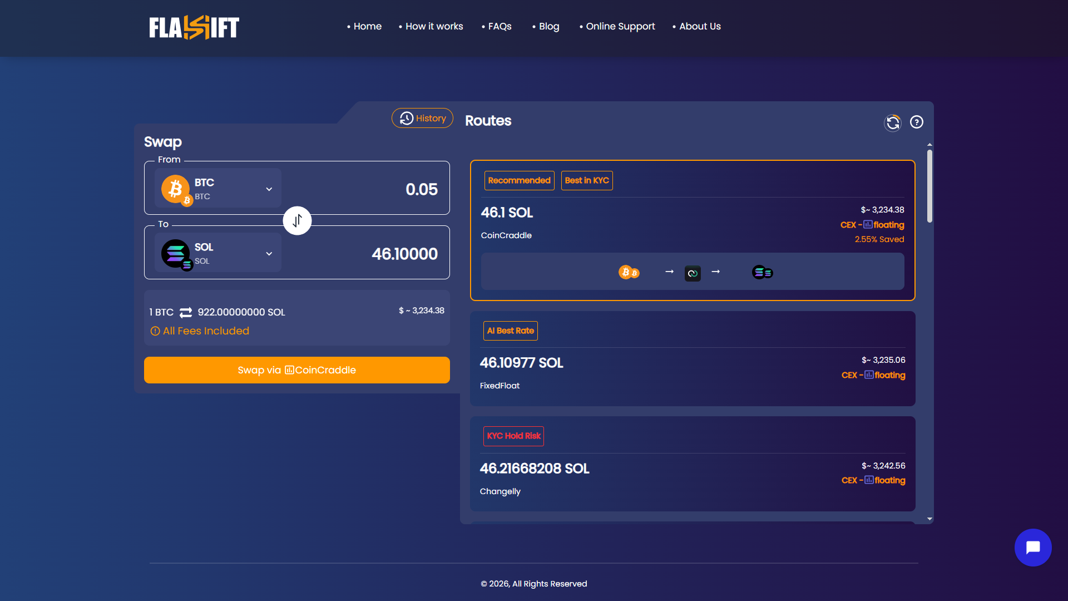This screenshot has height=601, width=1068.
Task: Click the routes list scrollbar thumb
Action: click(929, 186)
